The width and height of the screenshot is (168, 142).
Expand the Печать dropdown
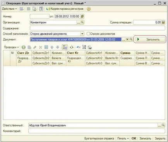coord(123,139)
